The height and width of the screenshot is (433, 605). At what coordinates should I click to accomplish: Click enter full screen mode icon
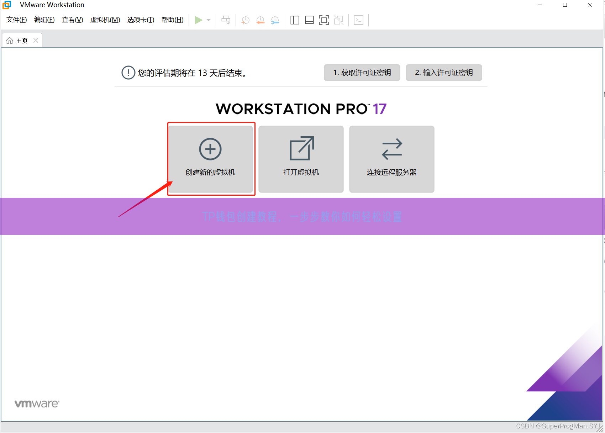coord(324,20)
